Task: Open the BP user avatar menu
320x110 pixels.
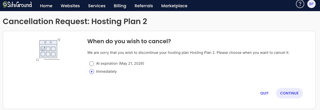Action: coord(311,4)
